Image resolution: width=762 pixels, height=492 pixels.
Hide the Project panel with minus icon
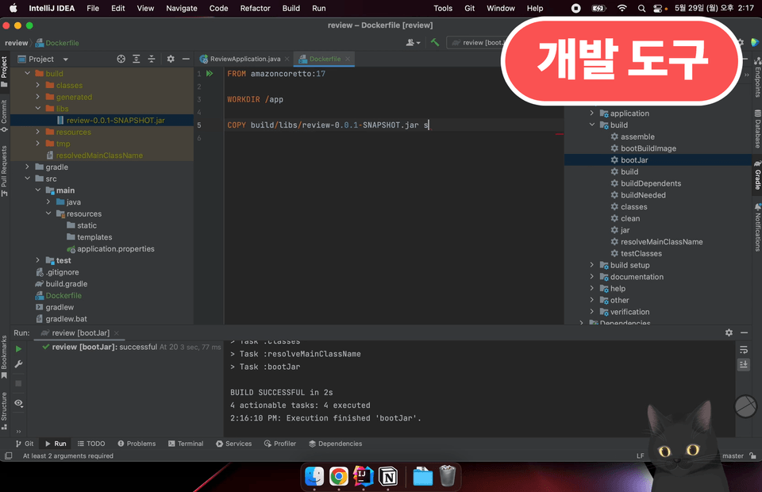pyautogui.click(x=186, y=59)
